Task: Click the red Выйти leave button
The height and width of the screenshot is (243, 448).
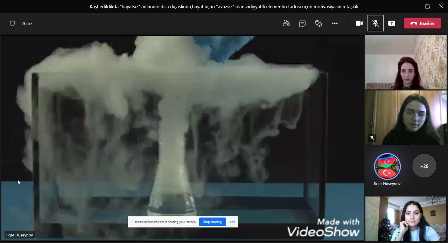Action: pyautogui.click(x=422, y=23)
